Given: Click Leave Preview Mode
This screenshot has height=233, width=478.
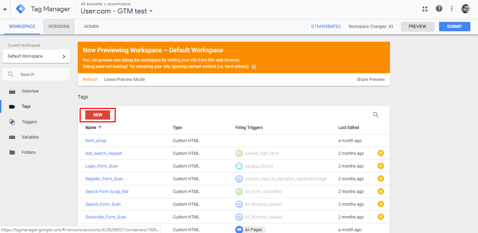Looking at the screenshot, I should [x=125, y=80].
